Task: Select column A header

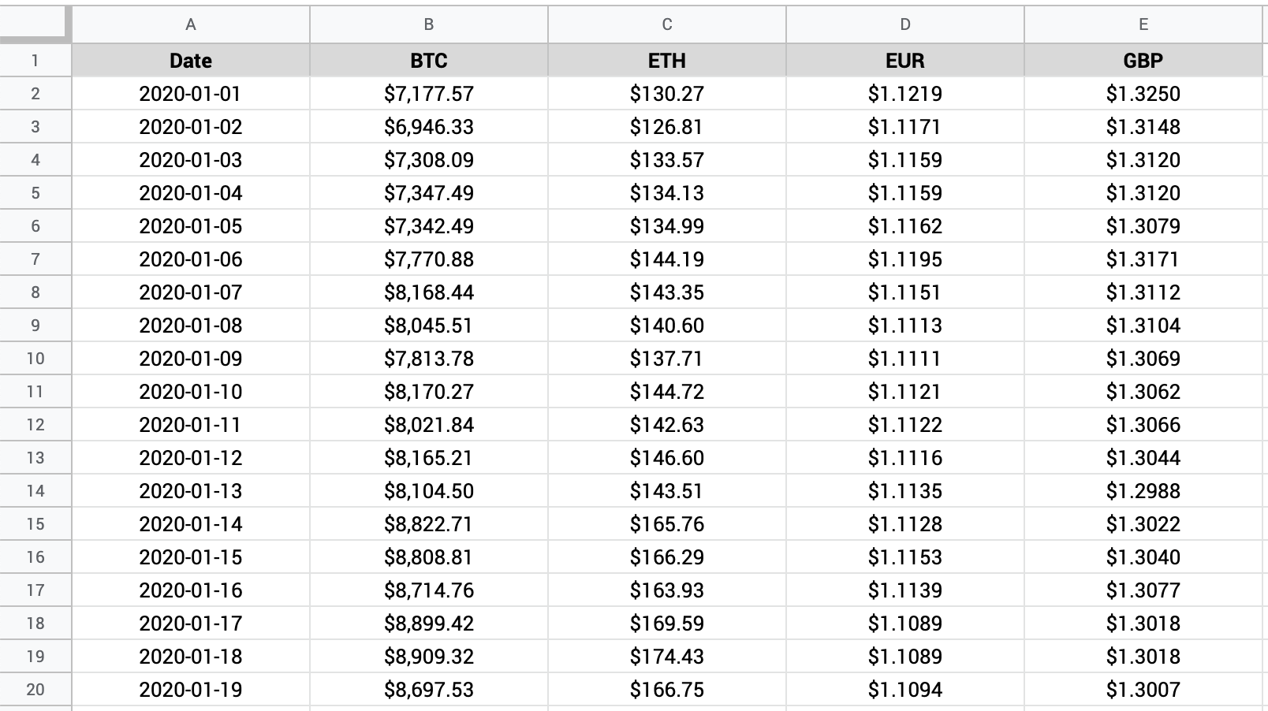Action: click(191, 24)
